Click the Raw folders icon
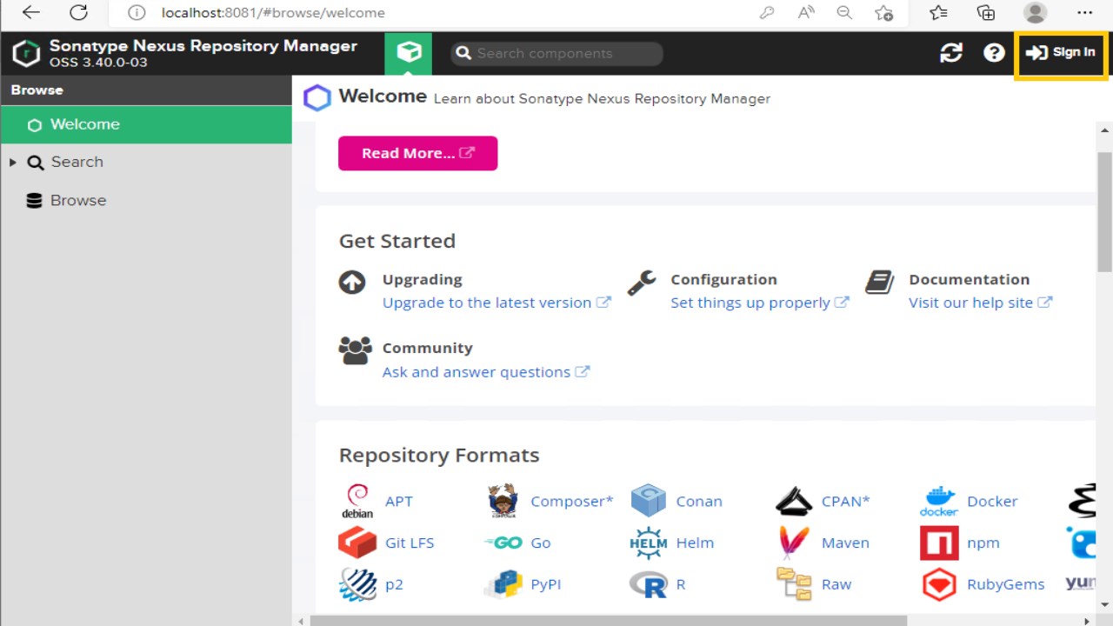This screenshot has width=1113, height=626. click(794, 584)
